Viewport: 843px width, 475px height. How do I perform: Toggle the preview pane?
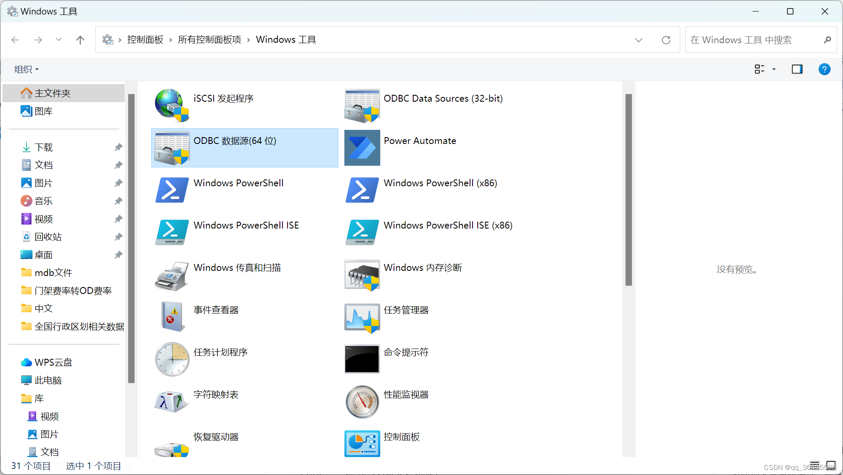point(797,69)
